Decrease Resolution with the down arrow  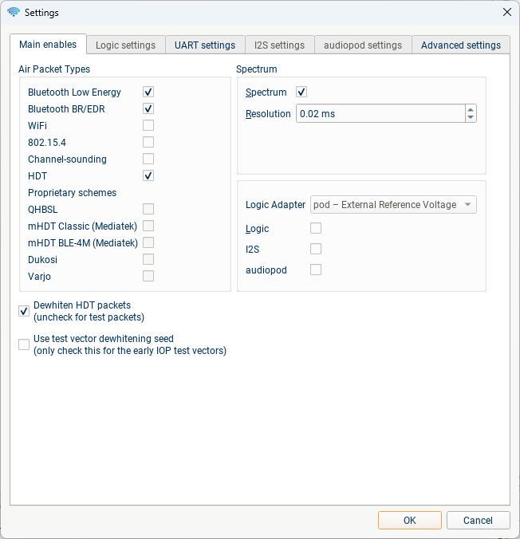(x=471, y=118)
